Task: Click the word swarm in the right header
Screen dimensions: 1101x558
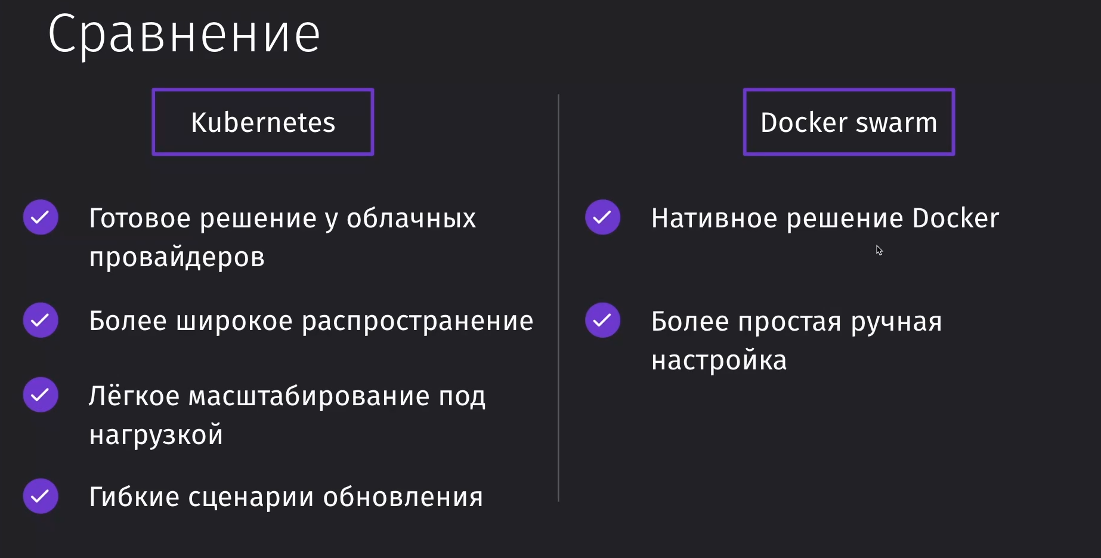Action: click(x=896, y=123)
